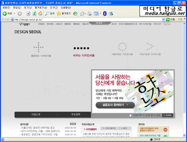Click the dotted arrow icon
The width and height of the screenshot is (187, 142).
coord(150,47)
